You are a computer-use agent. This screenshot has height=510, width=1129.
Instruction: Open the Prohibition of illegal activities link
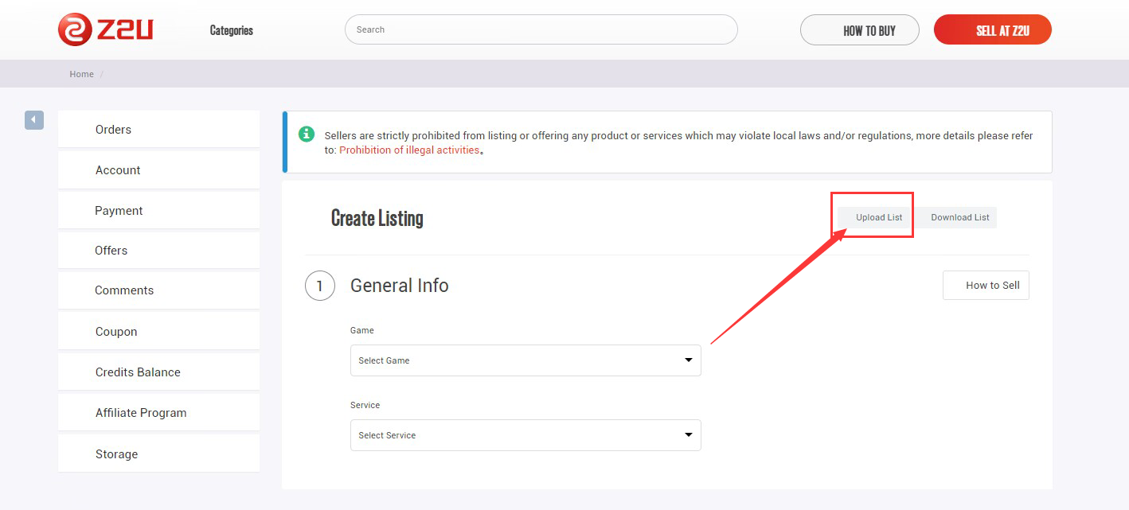click(409, 150)
